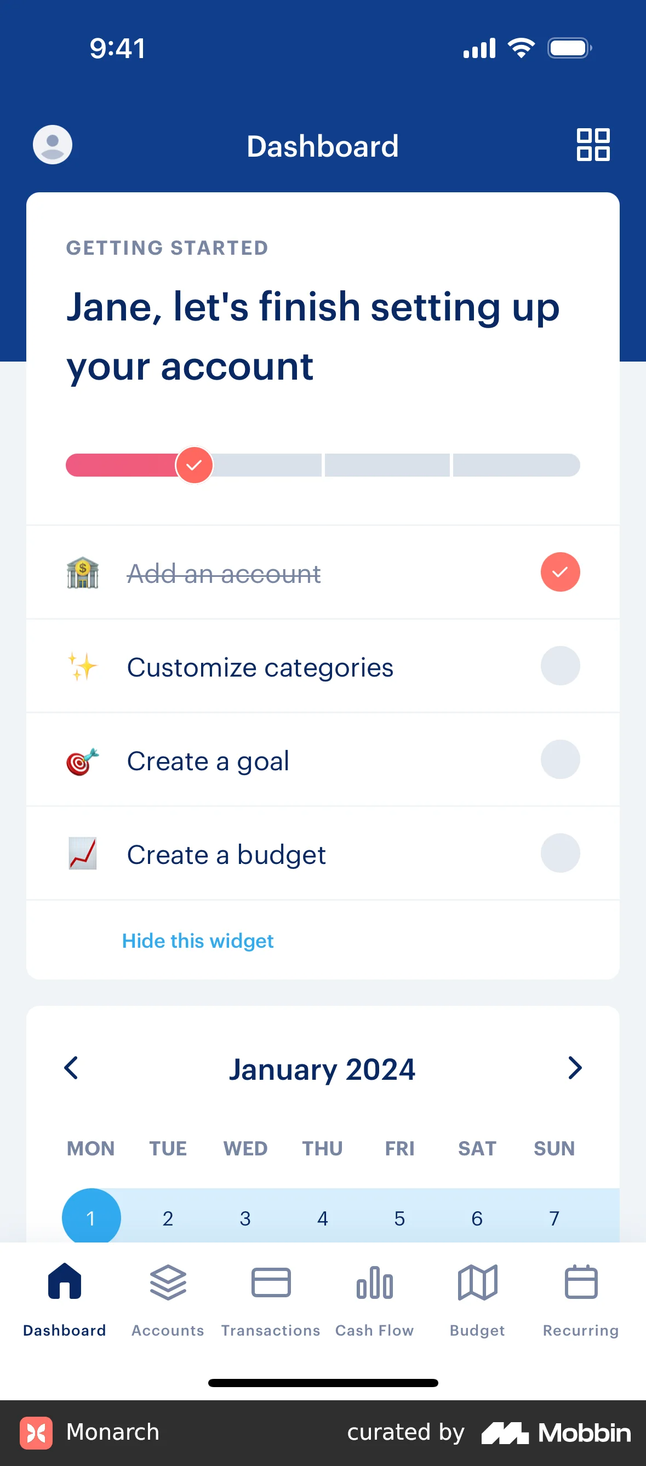Open the user profile avatar
This screenshot has width=646, height=1466.
point(53,145)
